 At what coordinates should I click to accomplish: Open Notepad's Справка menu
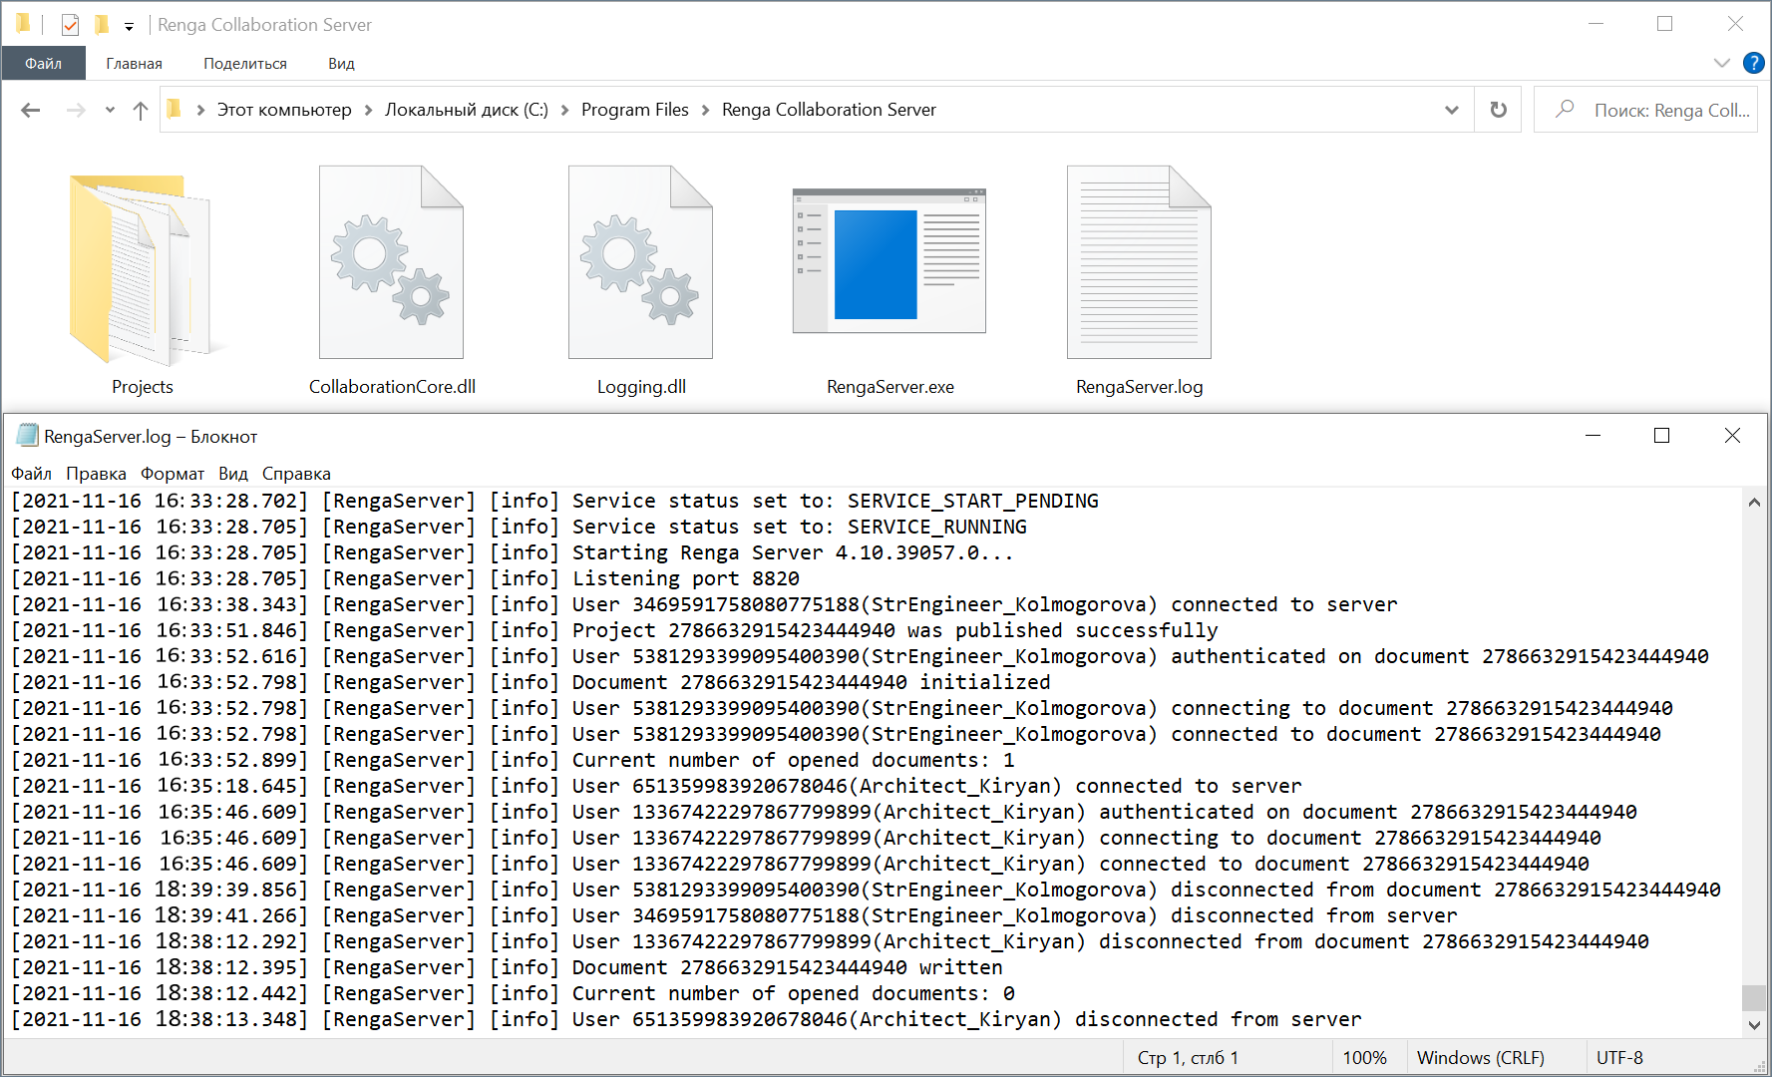click(x=296, y=474)
